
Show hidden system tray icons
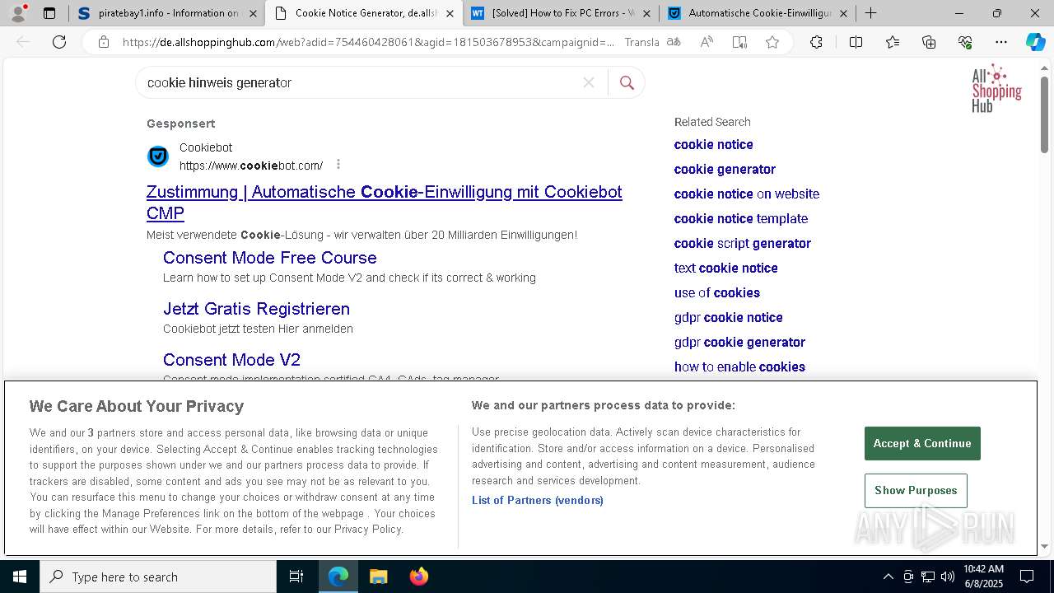(888, 577)
